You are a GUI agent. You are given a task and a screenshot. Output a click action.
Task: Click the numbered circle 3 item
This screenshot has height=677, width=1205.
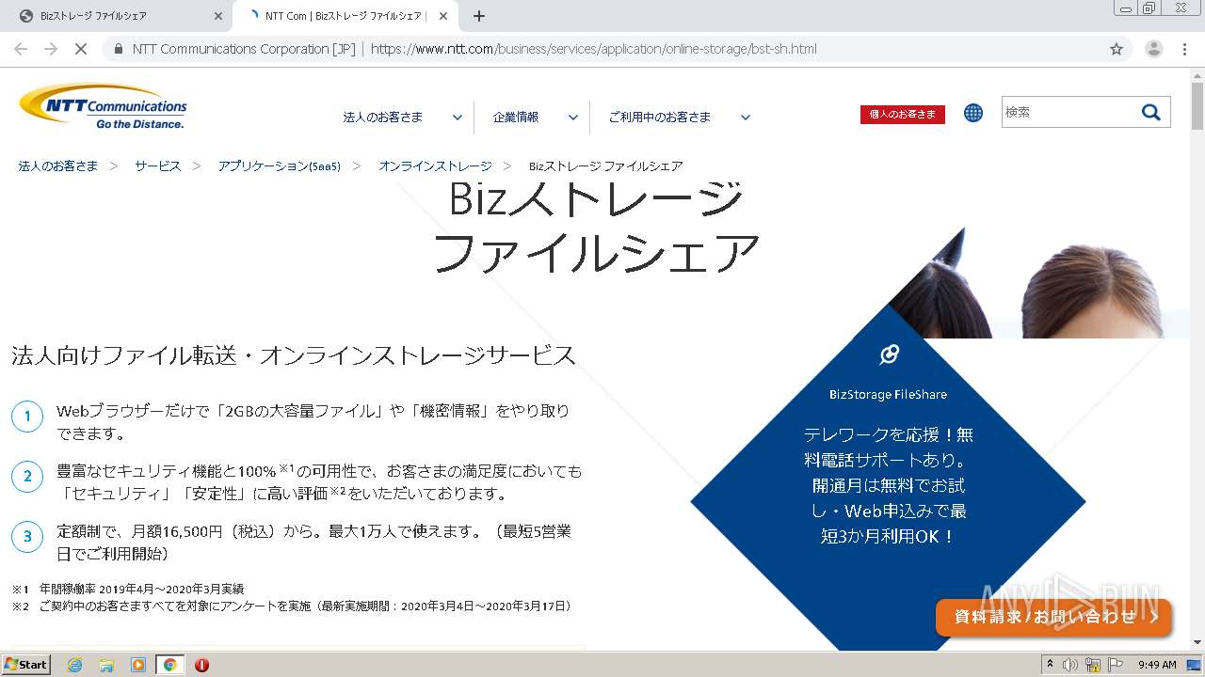(27, 537)
